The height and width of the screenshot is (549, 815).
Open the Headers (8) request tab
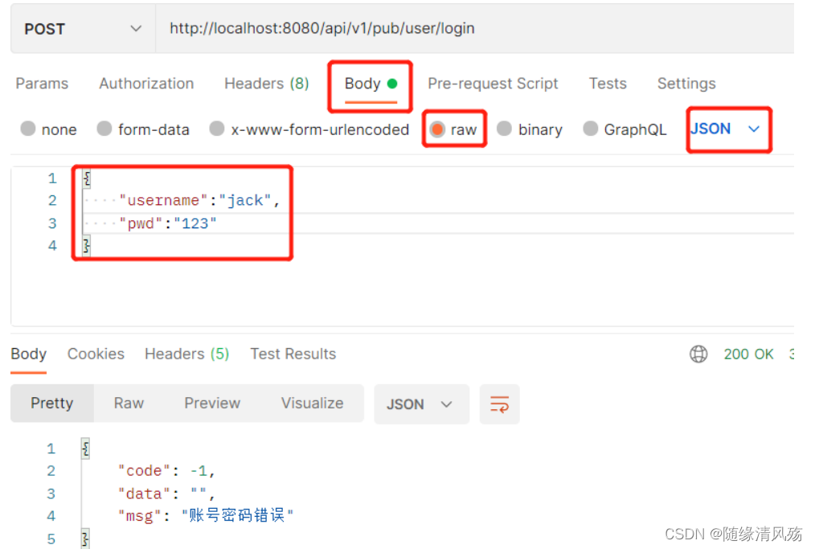tap(266, 84)
